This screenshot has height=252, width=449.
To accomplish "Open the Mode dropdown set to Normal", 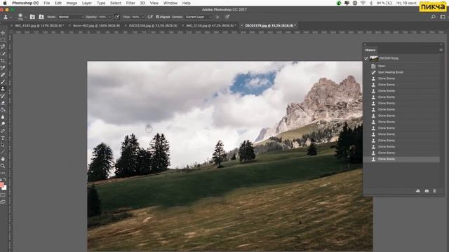I will pos(71,17).
